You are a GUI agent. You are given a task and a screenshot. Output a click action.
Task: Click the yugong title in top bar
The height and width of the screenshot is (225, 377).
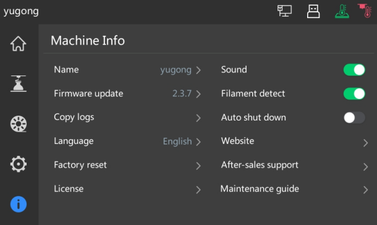coord(21,12)
